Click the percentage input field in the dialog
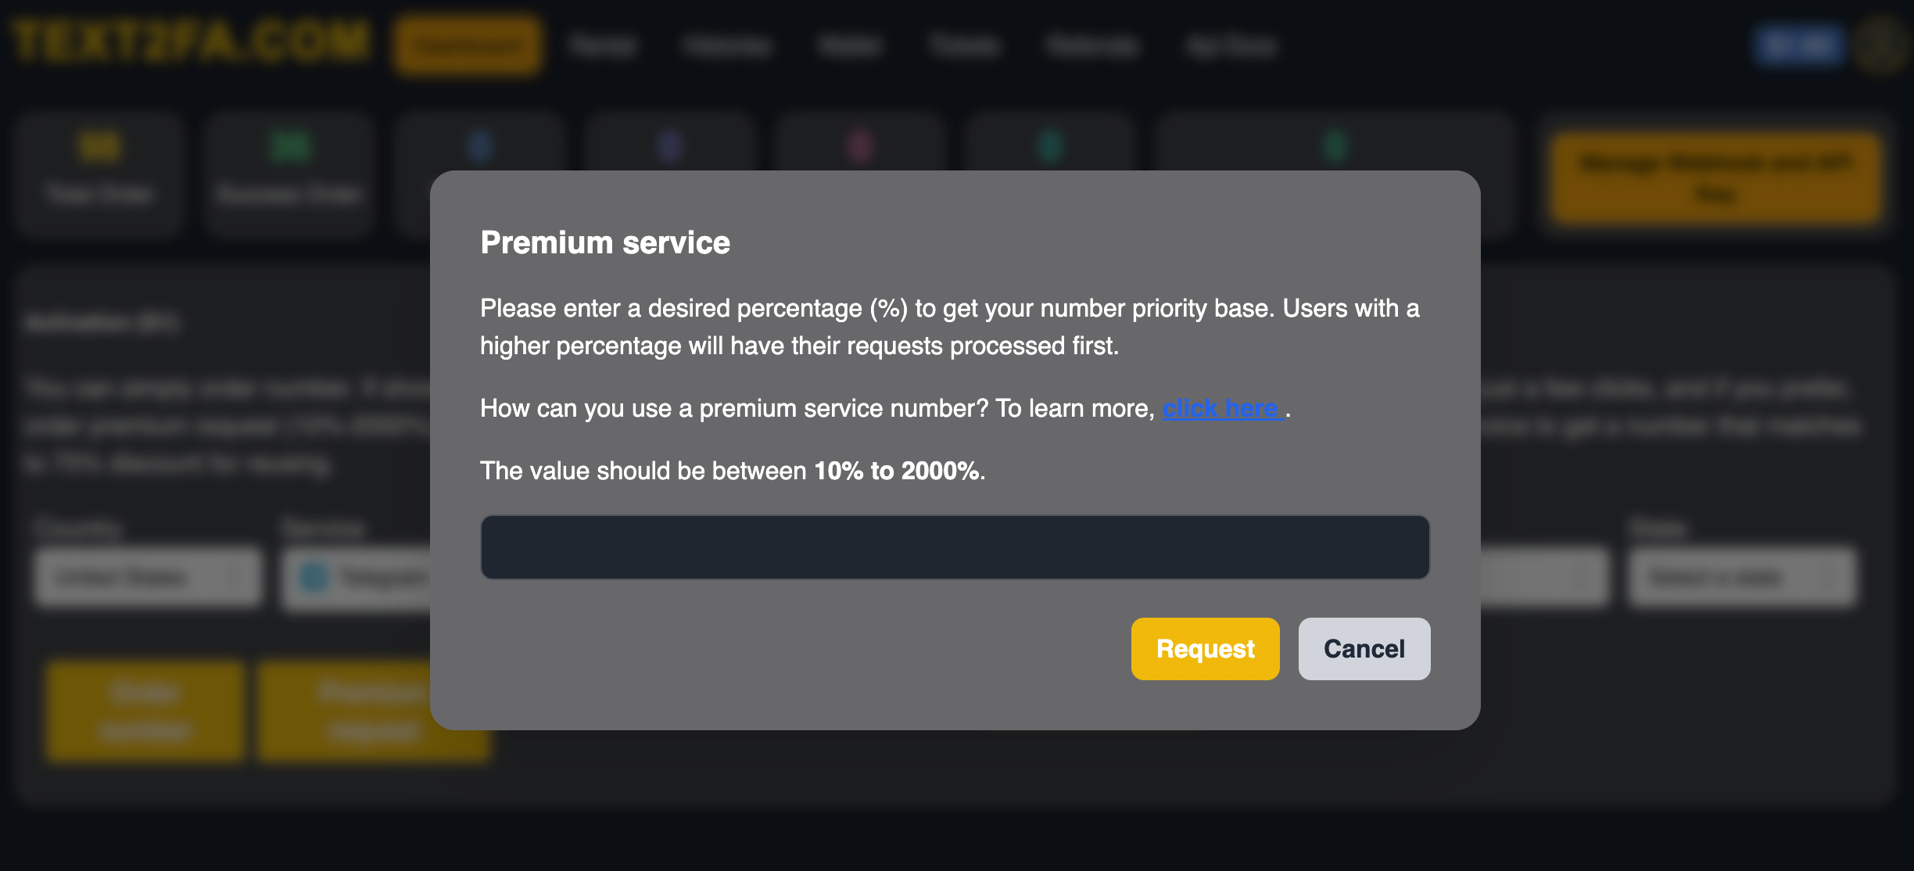Screen dimensions: 1914x871 pos(954,547)
